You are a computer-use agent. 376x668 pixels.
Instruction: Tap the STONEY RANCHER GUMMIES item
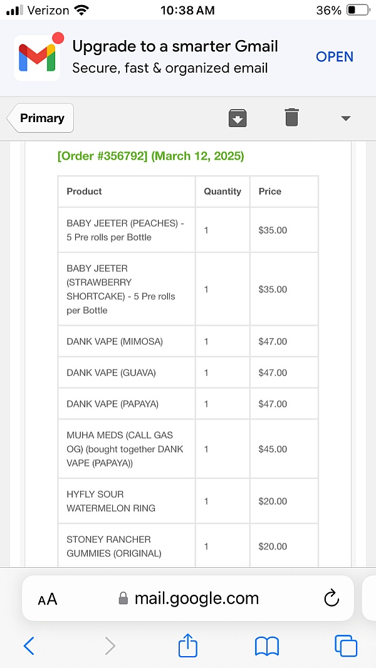tap(114, 546)
